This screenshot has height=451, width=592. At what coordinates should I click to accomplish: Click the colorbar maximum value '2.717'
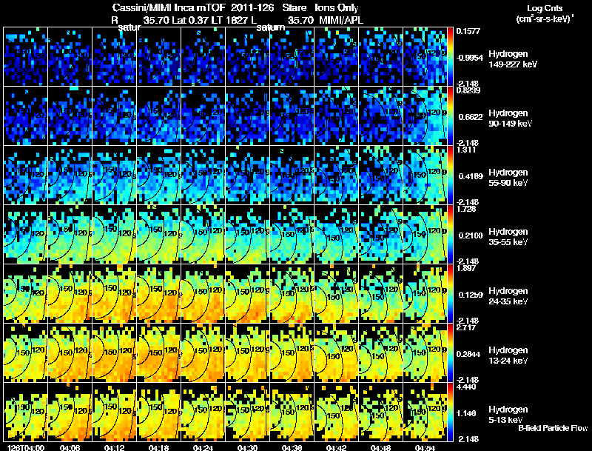pos(466,327)
